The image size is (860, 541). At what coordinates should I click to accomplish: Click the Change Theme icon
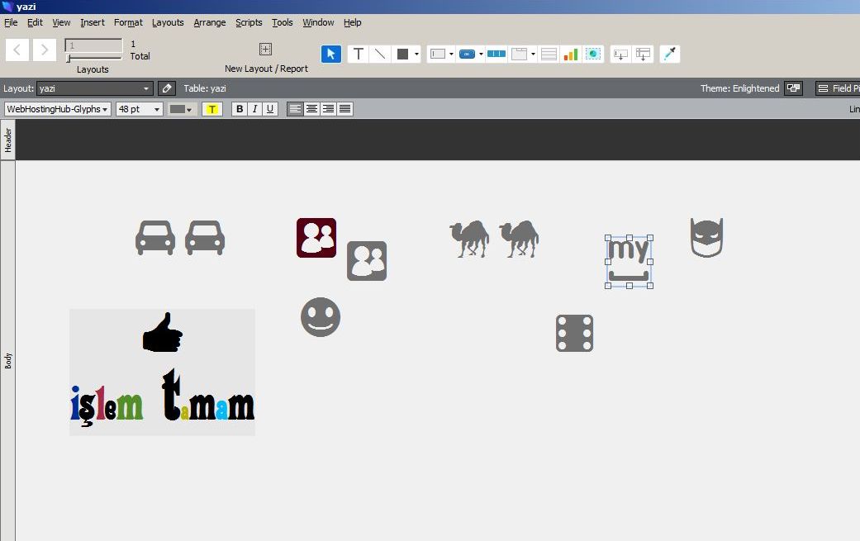[793, 88]
